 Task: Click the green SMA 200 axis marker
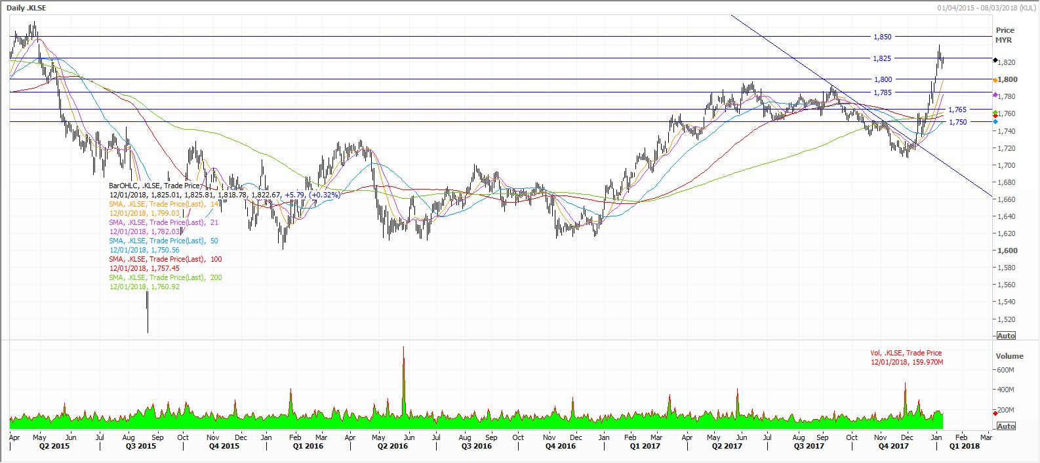pos(995,113)
